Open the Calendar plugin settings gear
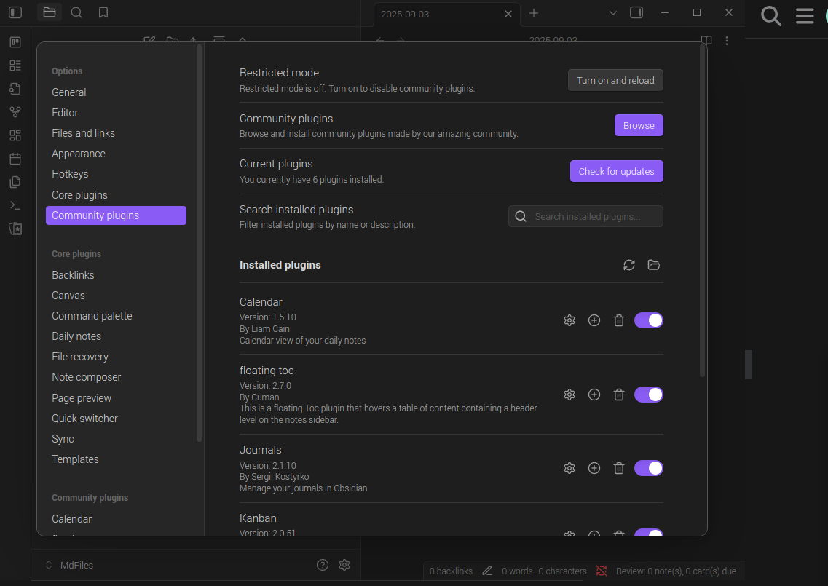Screen dimensions: 828x586 click(569, 320)
